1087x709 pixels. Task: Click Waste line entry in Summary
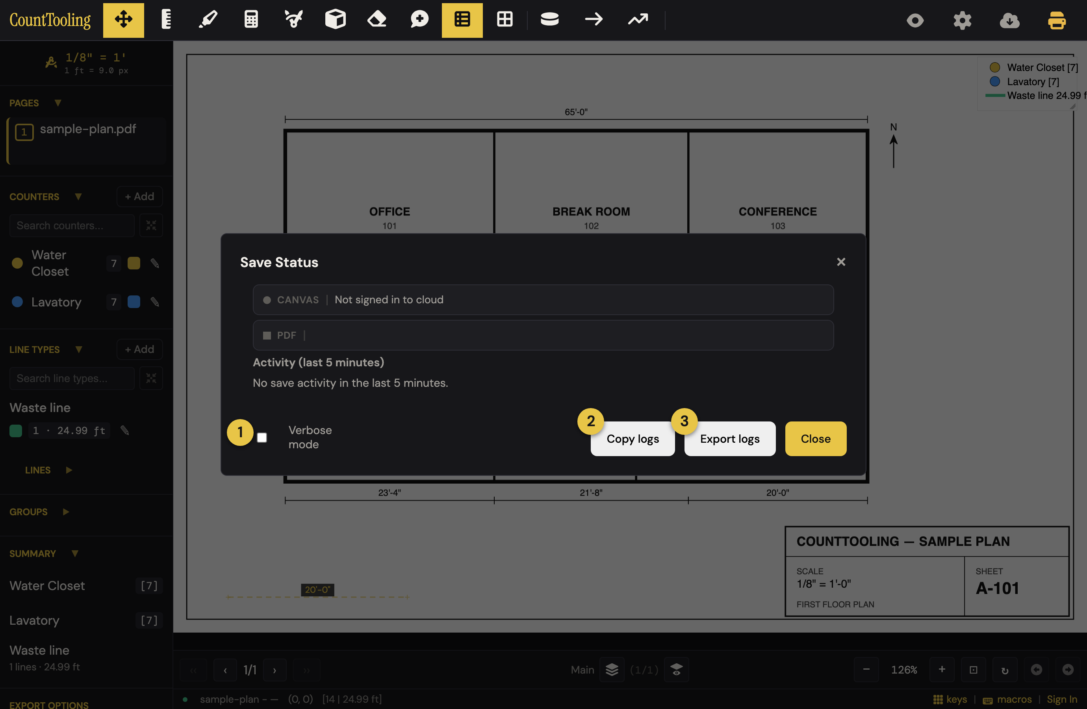pos(45,658)
